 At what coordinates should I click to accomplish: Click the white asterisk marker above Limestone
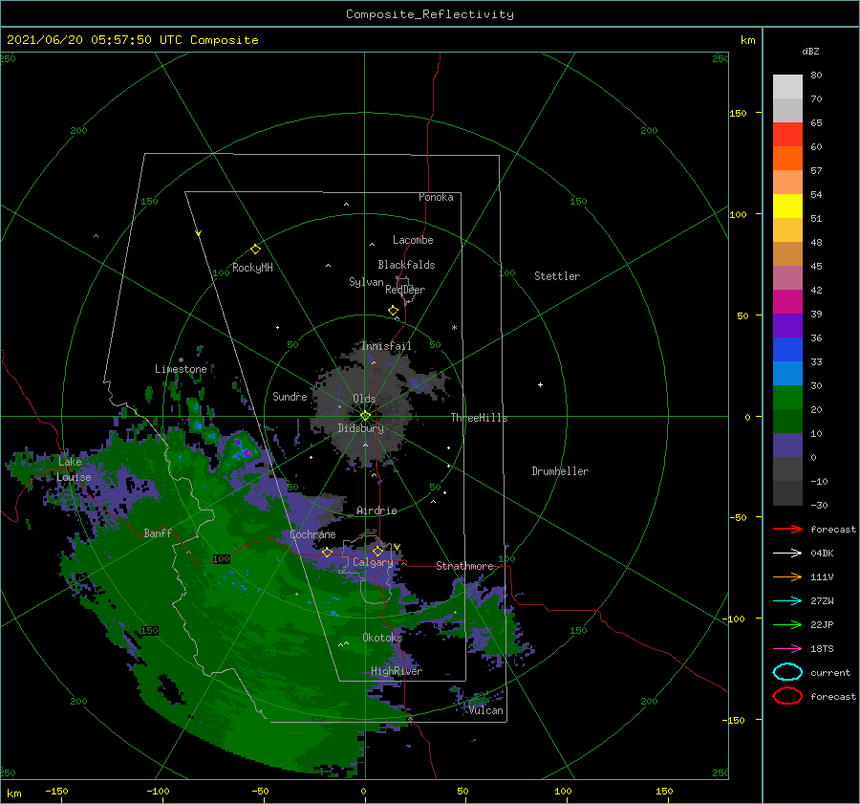(x=181, y=360)
